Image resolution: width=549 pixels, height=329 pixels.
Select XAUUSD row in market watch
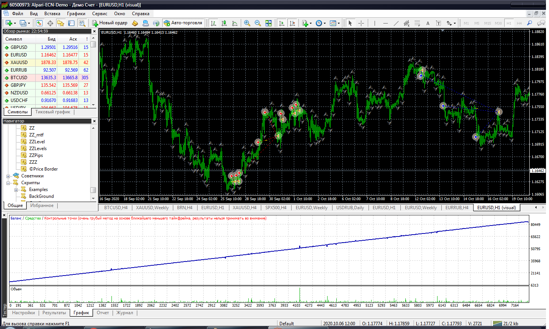[19, 63]
